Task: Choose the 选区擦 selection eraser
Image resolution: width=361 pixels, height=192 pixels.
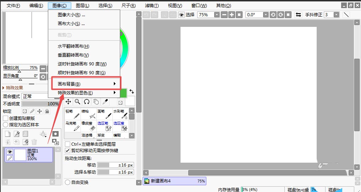Action: [121, 126]
